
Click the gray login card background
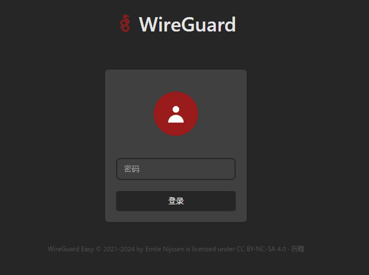tap(176, 146)
